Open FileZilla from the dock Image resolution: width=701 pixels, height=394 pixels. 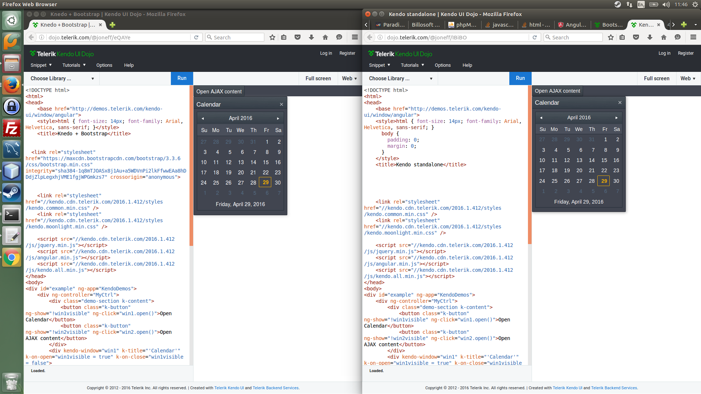click(12, 128)
